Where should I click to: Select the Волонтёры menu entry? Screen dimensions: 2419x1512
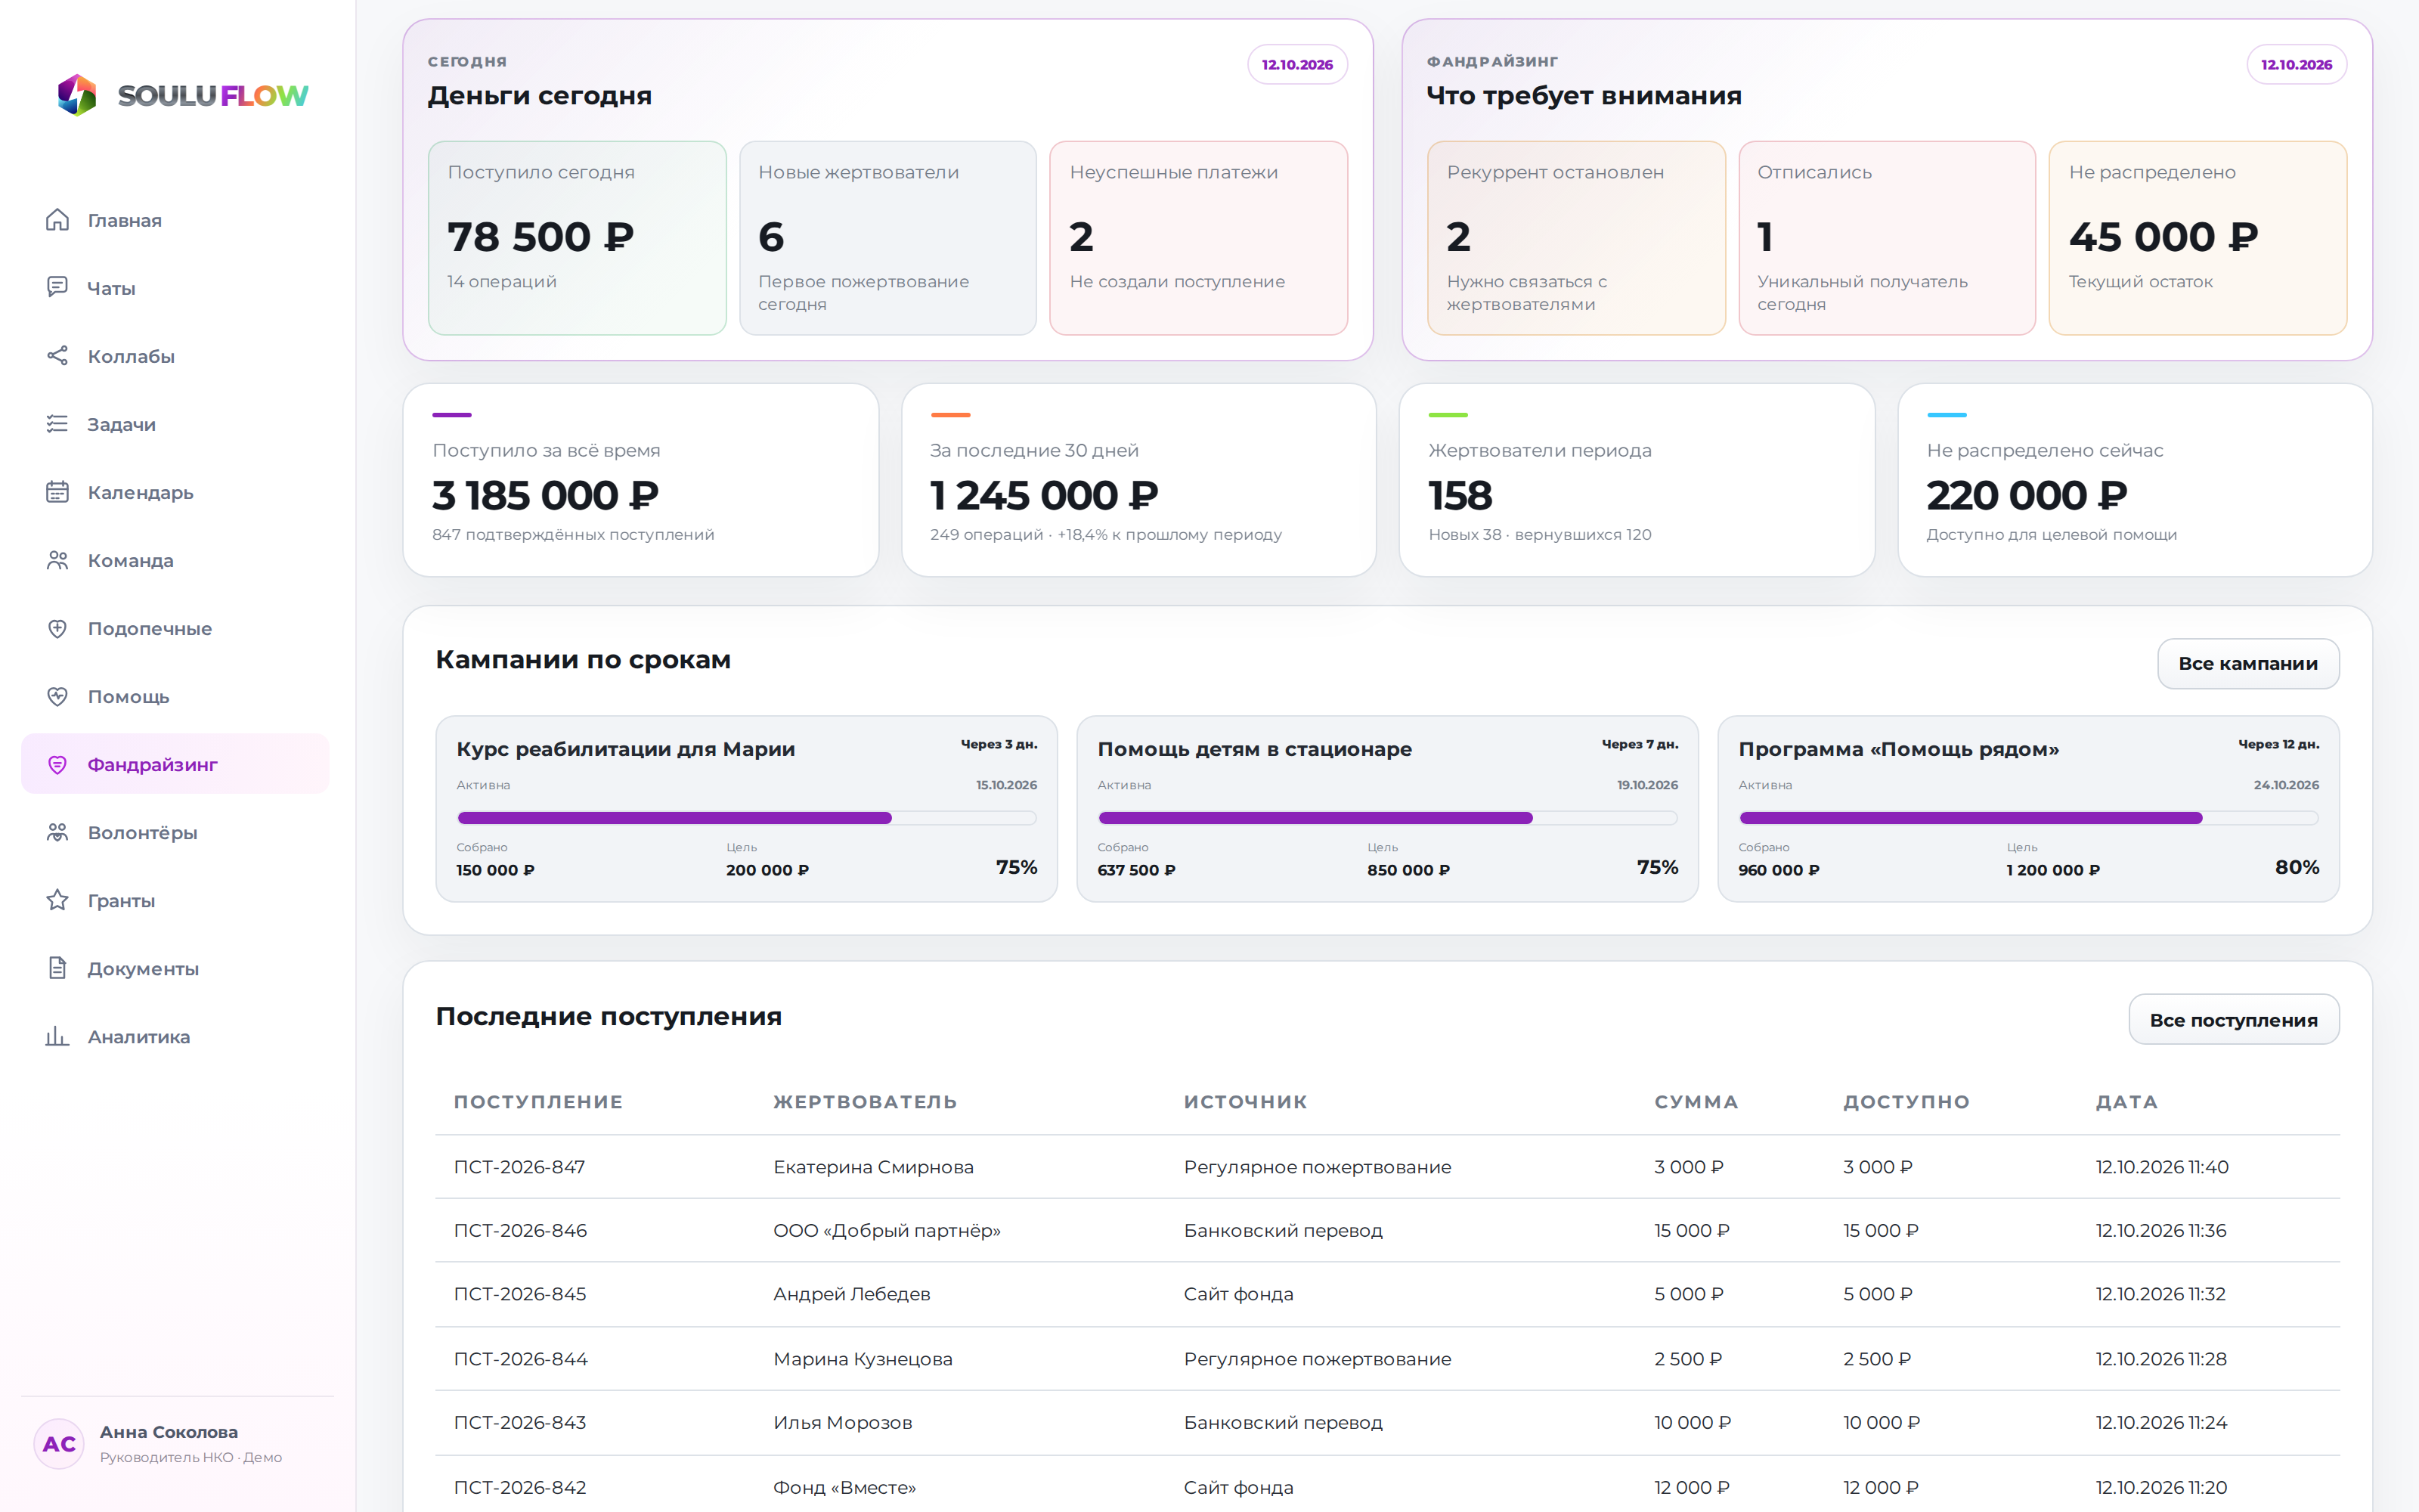click(x=175, y=832)
